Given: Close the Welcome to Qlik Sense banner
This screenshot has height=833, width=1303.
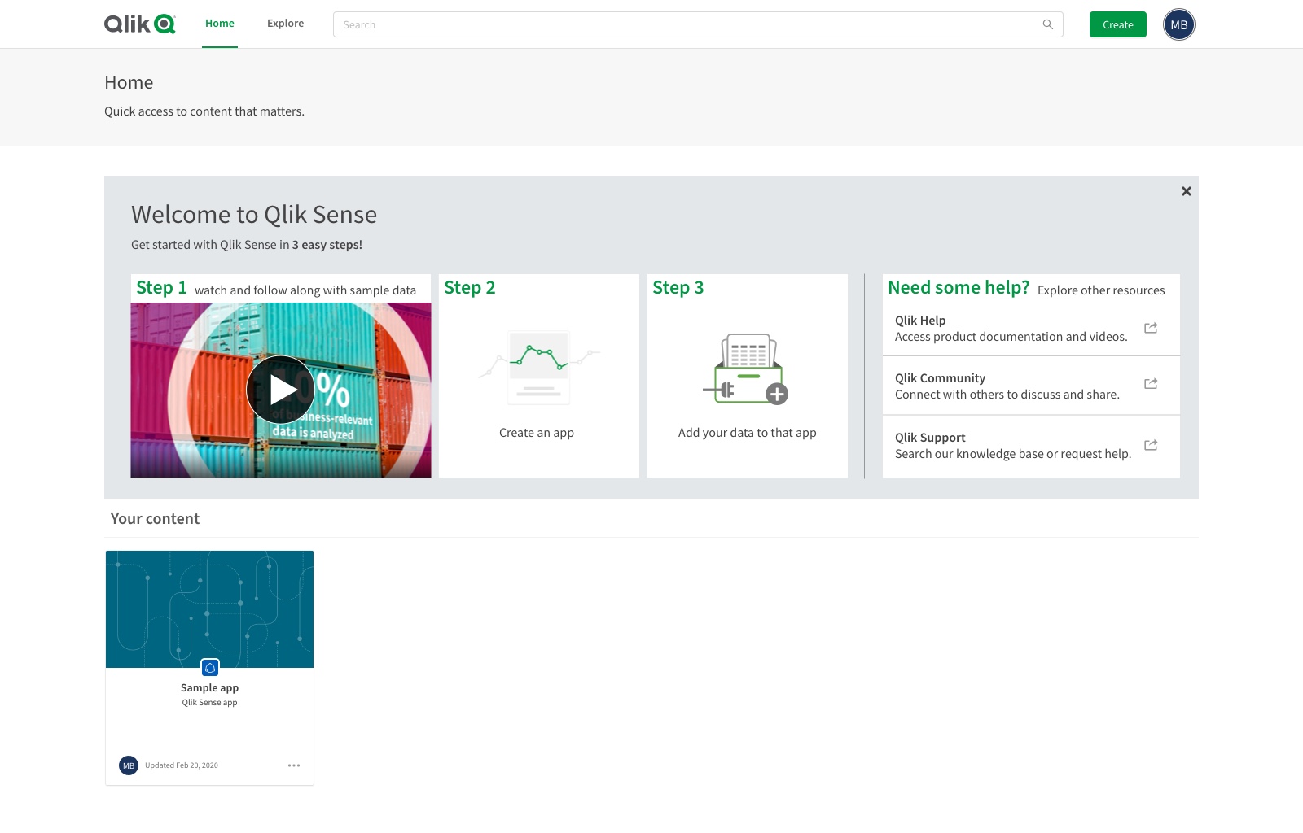Looking at the screenshot, I should [x=1186, y=191].
